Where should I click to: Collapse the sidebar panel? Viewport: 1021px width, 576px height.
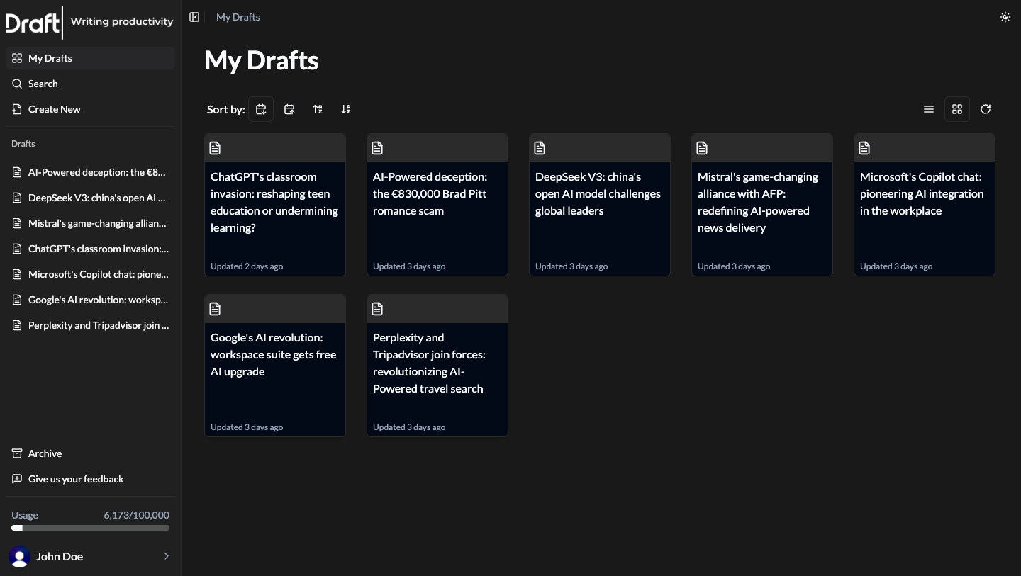pyautogui.click(x=194, y=17)
